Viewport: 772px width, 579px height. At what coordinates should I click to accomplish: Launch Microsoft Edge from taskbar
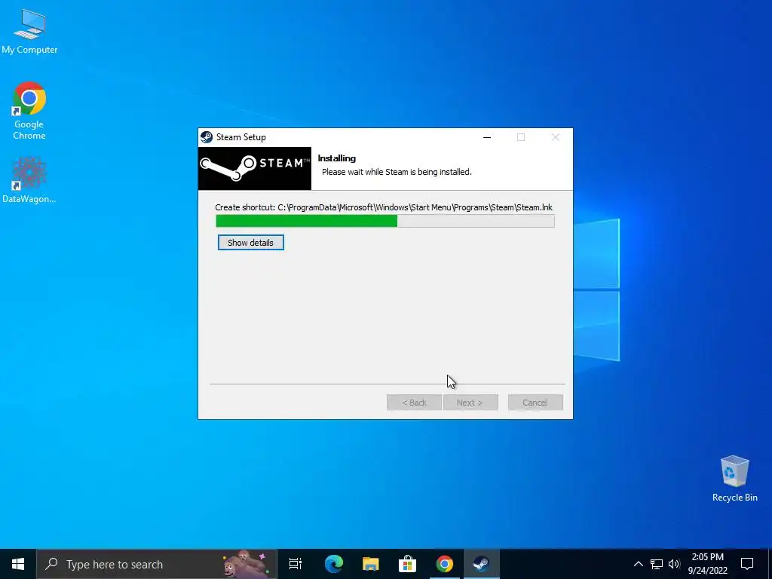pyautogui.click(x=334, y=564)
